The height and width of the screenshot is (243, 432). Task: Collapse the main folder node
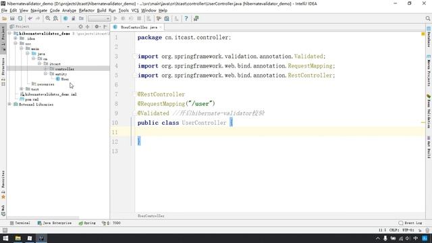click(22, 49)
